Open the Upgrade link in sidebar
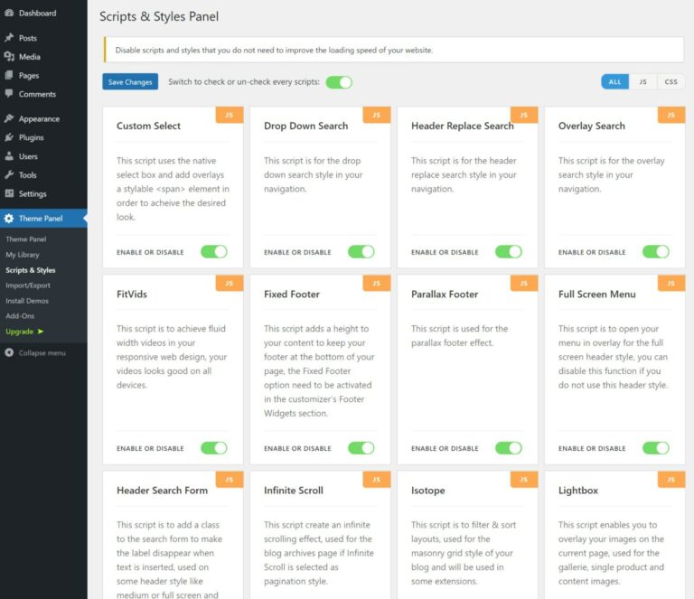 (24, 332)
